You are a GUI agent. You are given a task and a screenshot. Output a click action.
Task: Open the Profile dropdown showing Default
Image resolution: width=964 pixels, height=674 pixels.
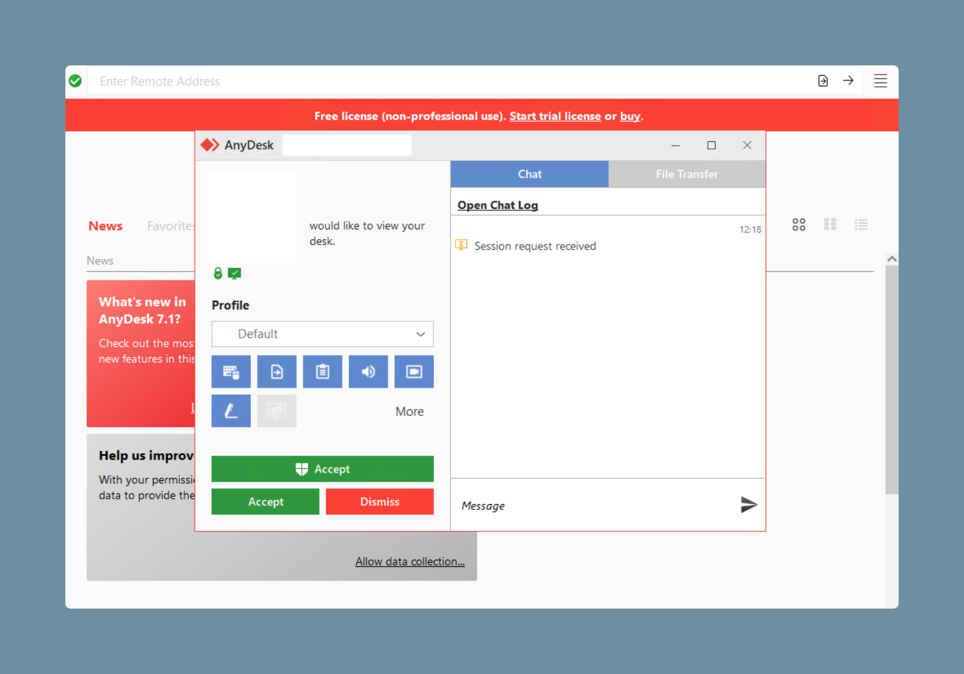[x=322, y=334]
